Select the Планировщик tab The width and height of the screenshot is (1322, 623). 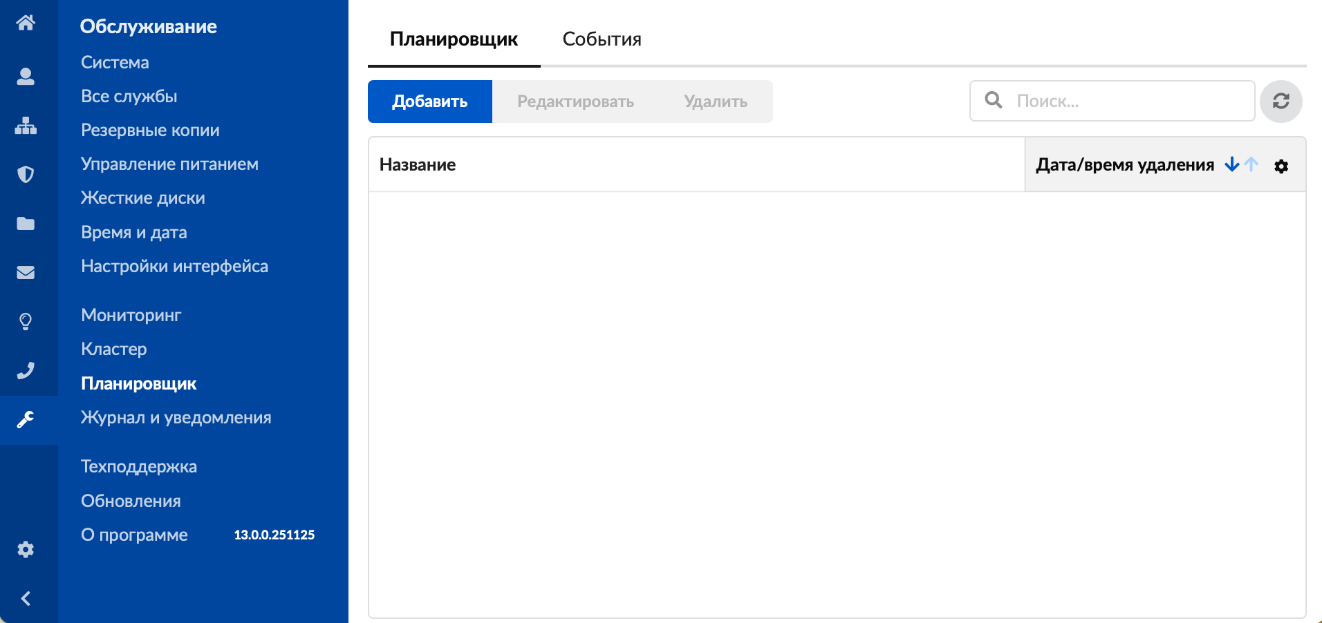(x=454, y=39)
